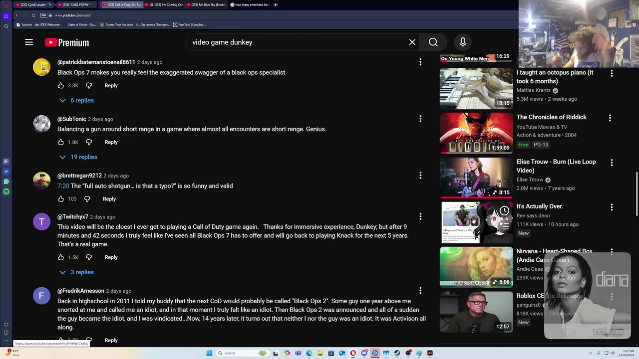This screenshot has height=359, width=639.
Task: Go to YouTube Premium home logo
Action: (67, 42)
